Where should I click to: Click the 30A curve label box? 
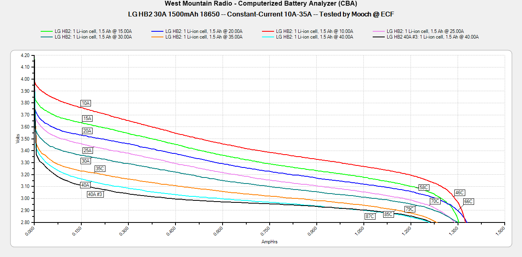[85, 161]
